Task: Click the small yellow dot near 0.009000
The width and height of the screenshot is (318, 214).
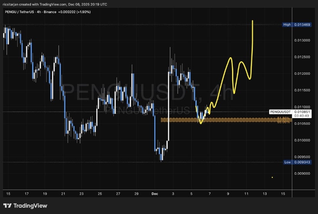Action: tap(272, 177)
